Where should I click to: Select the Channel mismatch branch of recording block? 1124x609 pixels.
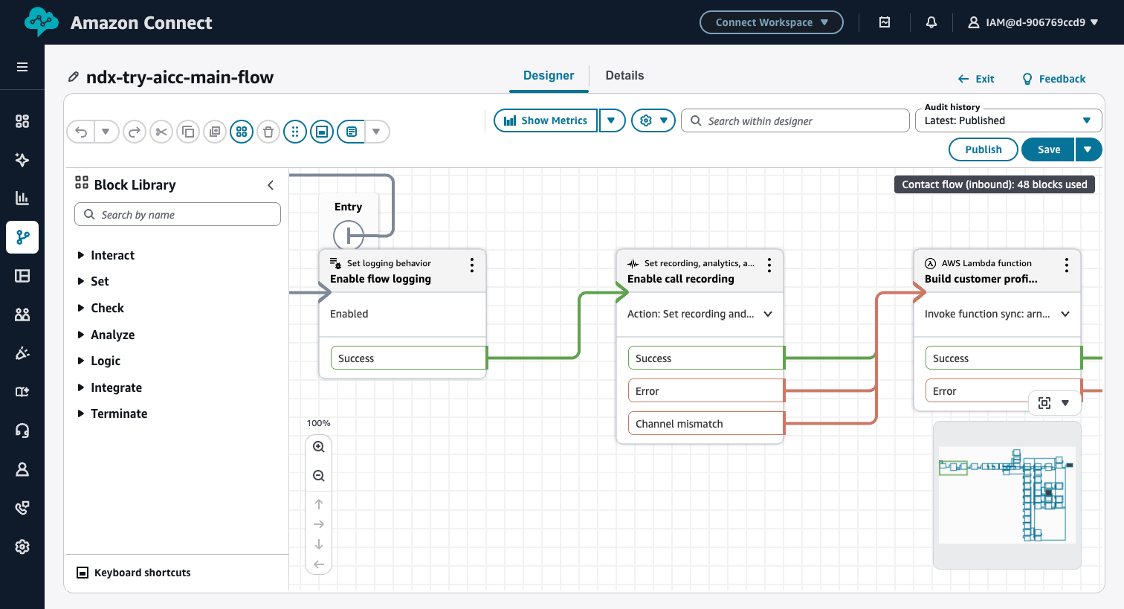point(706,424)
